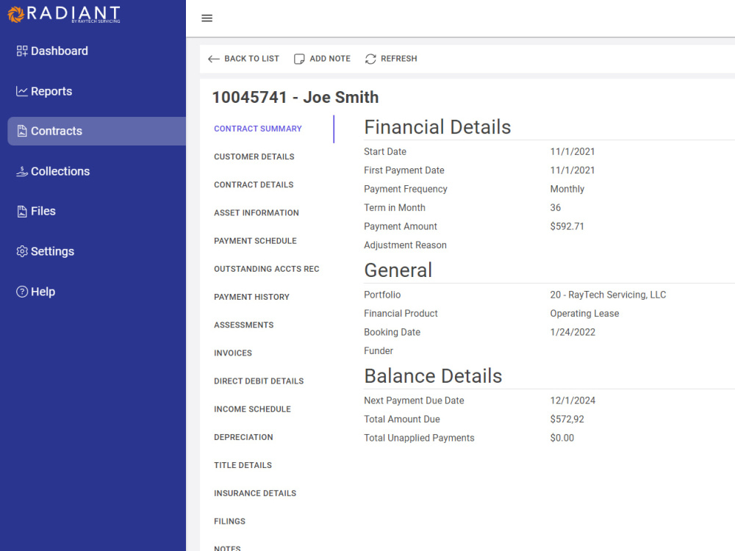Screen dimensions: 735x551
Task: Click Term in Month value 36
Action: [x=556, y=208]
